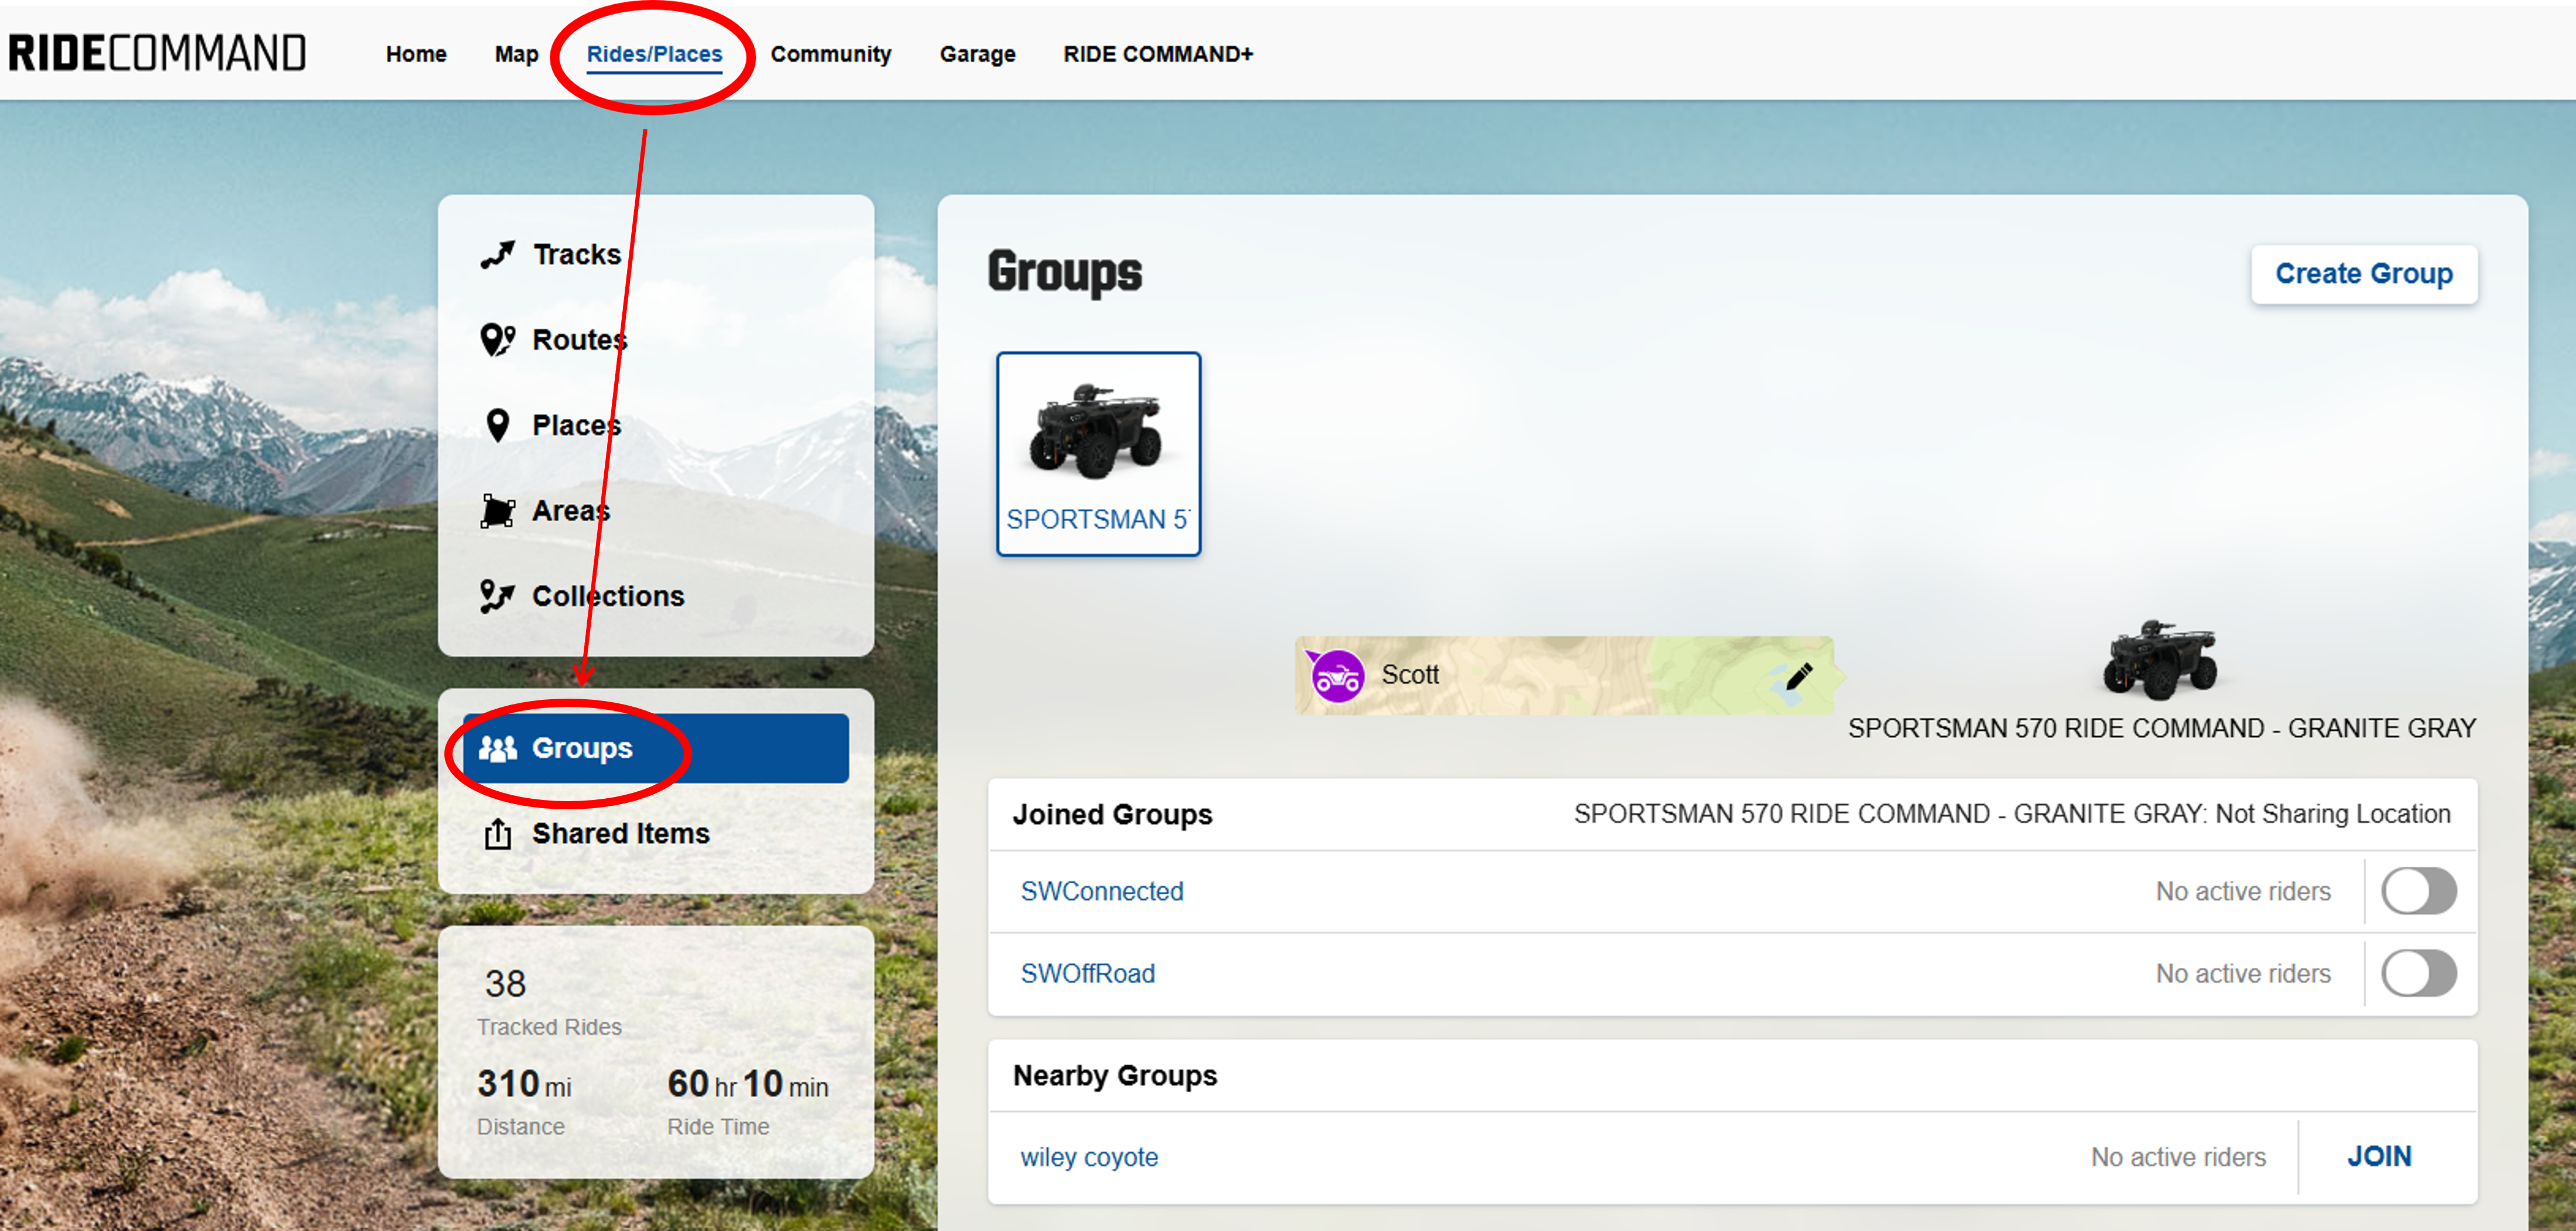Click the Groups people icon
The width and height of the screenshot is (2576, 1231).
click(x=497, y=748)
